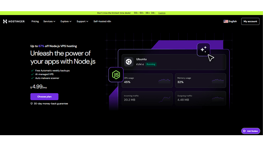Click the Outgoing traffic 4.48 MB card
The height and width of the screenshot is (146, 263).
(201, 98)
